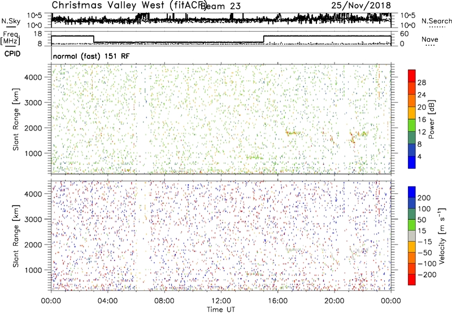
Task: Pick the red bottom segment of velocity colorbar
Action: (412, 280)
